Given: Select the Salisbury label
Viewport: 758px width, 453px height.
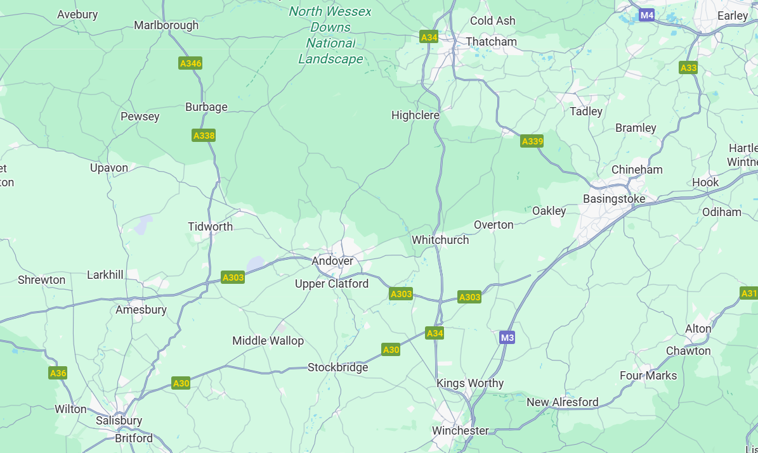Looking at the screenshot, I should coord(119,421).
